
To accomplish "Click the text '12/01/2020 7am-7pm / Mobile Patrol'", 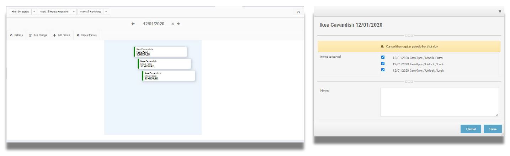I will (x=418, y=58).
